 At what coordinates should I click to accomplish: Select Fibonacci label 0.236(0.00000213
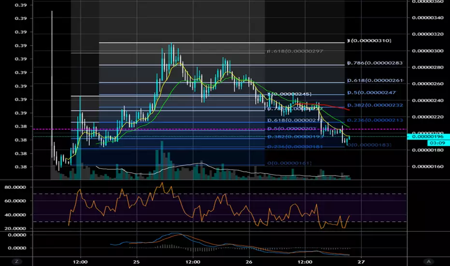pos(375,120)
